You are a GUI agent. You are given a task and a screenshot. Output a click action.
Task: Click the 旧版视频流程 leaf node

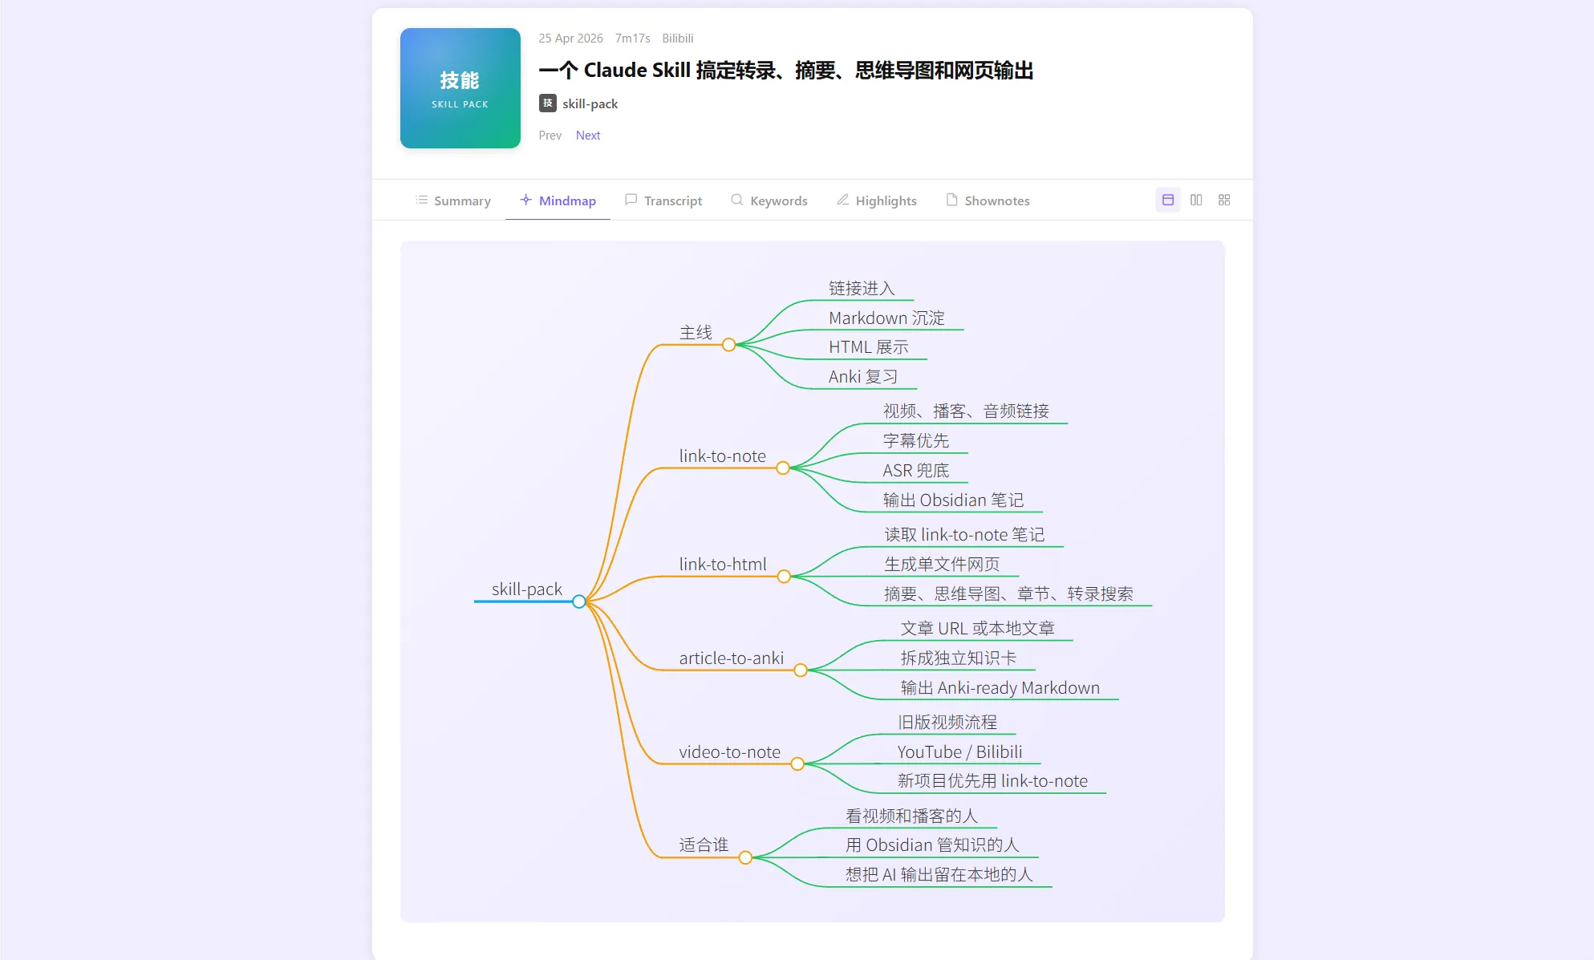(947, 723)
